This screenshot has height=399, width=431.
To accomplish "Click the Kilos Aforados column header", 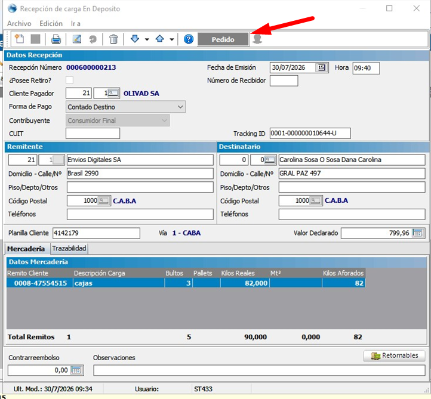I will pyautogui.click(x=343, y=273).
